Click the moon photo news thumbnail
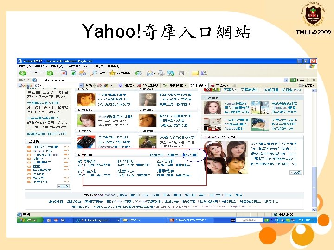 click(x=148, y=99)
